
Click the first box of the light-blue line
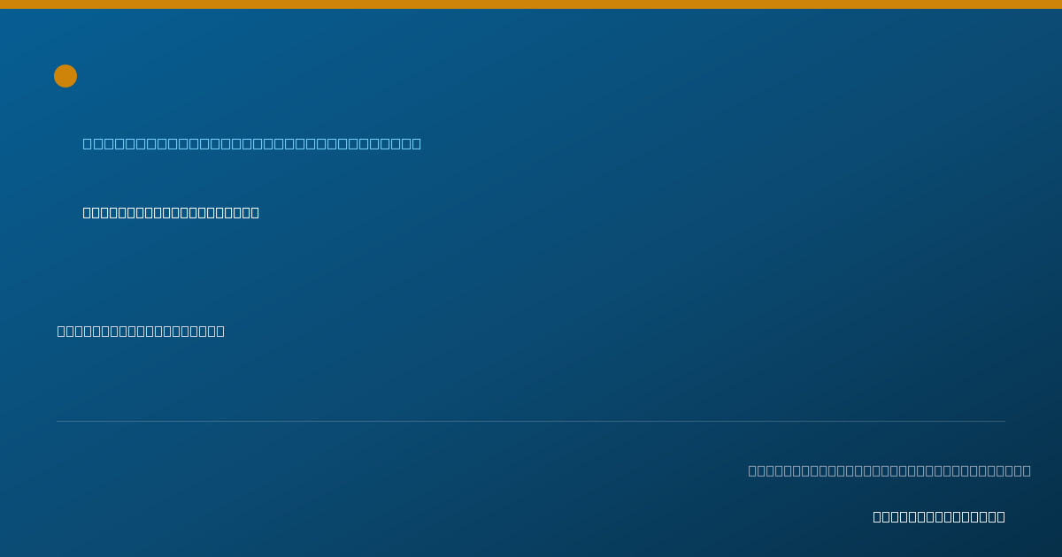[88, 143]
